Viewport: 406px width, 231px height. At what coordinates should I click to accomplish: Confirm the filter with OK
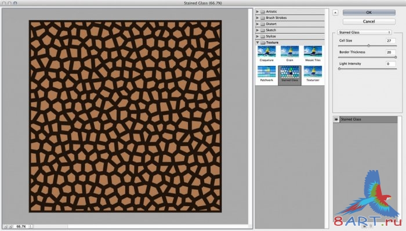[x=369, y=12]
